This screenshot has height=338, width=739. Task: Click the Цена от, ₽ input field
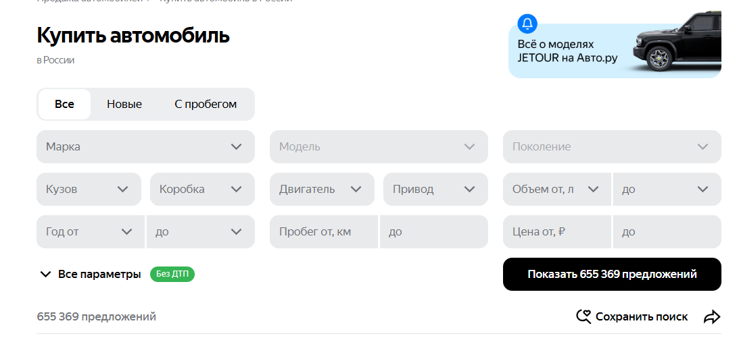tap(557, 231)
